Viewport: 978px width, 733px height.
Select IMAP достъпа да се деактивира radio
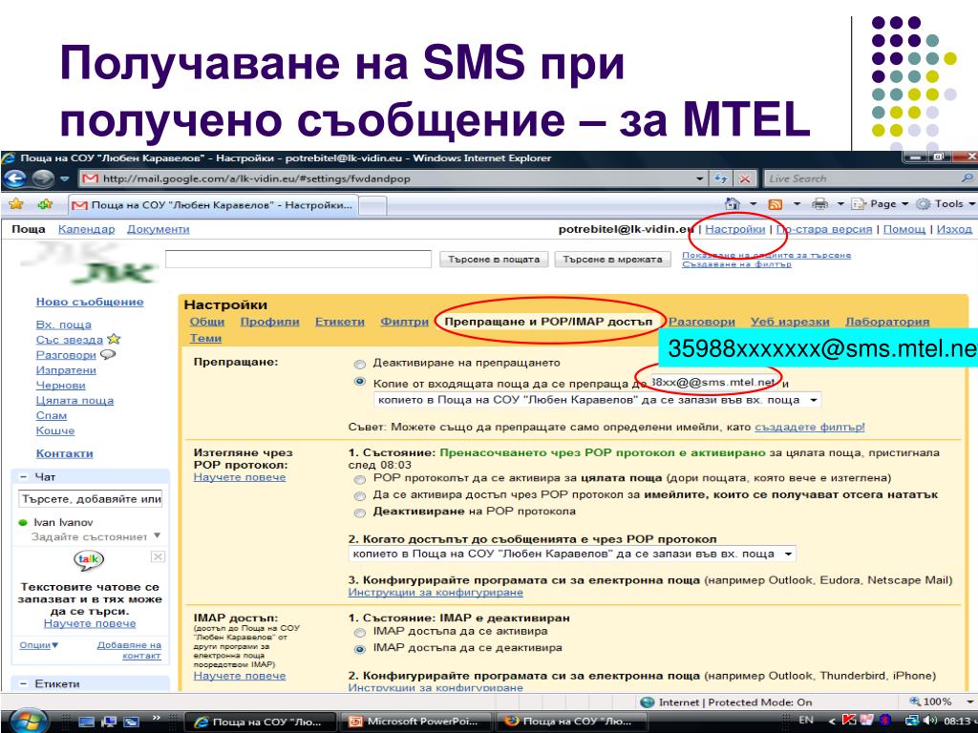(x=359, y=649)
